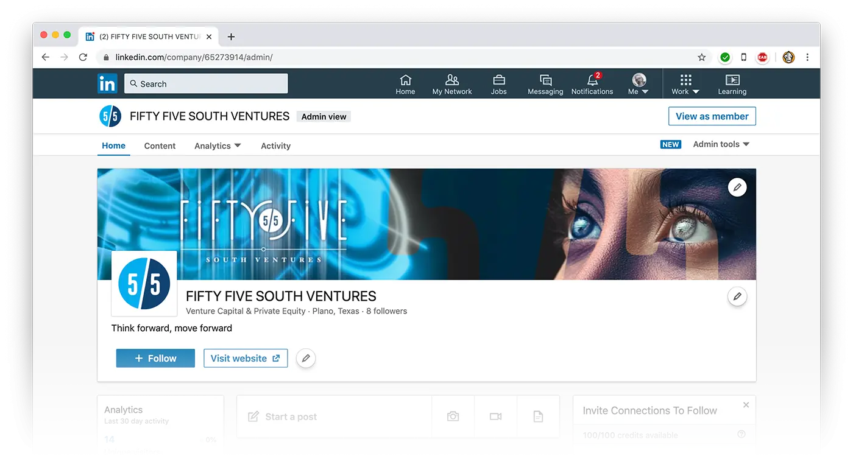
Task: Click the Admin view badge
Action: 324,116
